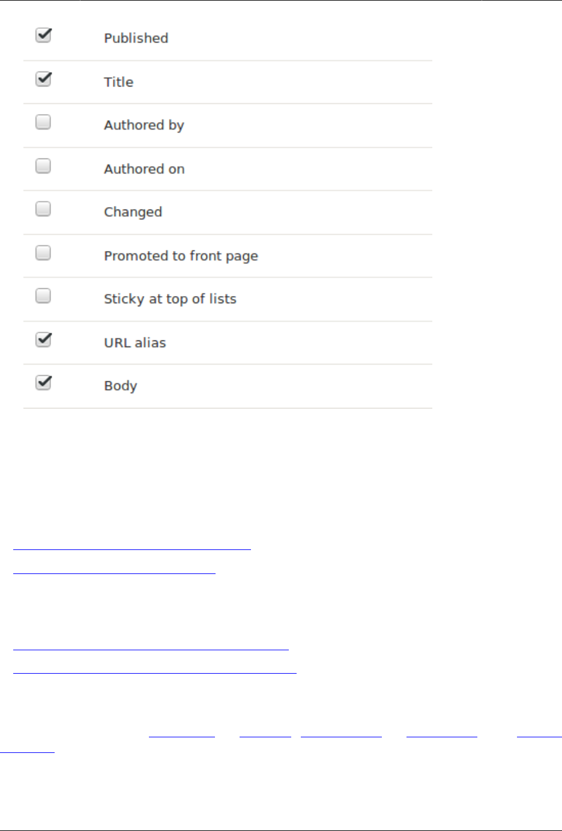Click the URL alias label
This screenshot has width=562, height=831.
pyautogui.click(x=134, y=343)
